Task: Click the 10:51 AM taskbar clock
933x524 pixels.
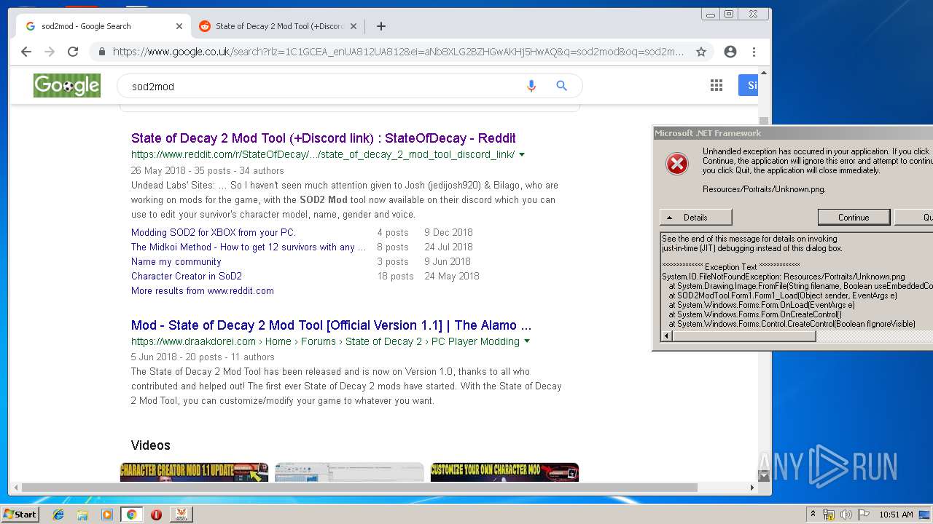Action: 896,515
